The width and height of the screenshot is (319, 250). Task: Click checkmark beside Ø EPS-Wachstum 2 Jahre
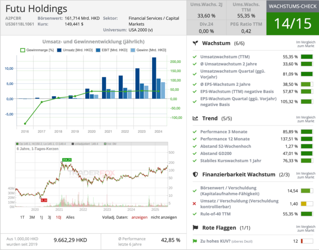coord(195,84)
